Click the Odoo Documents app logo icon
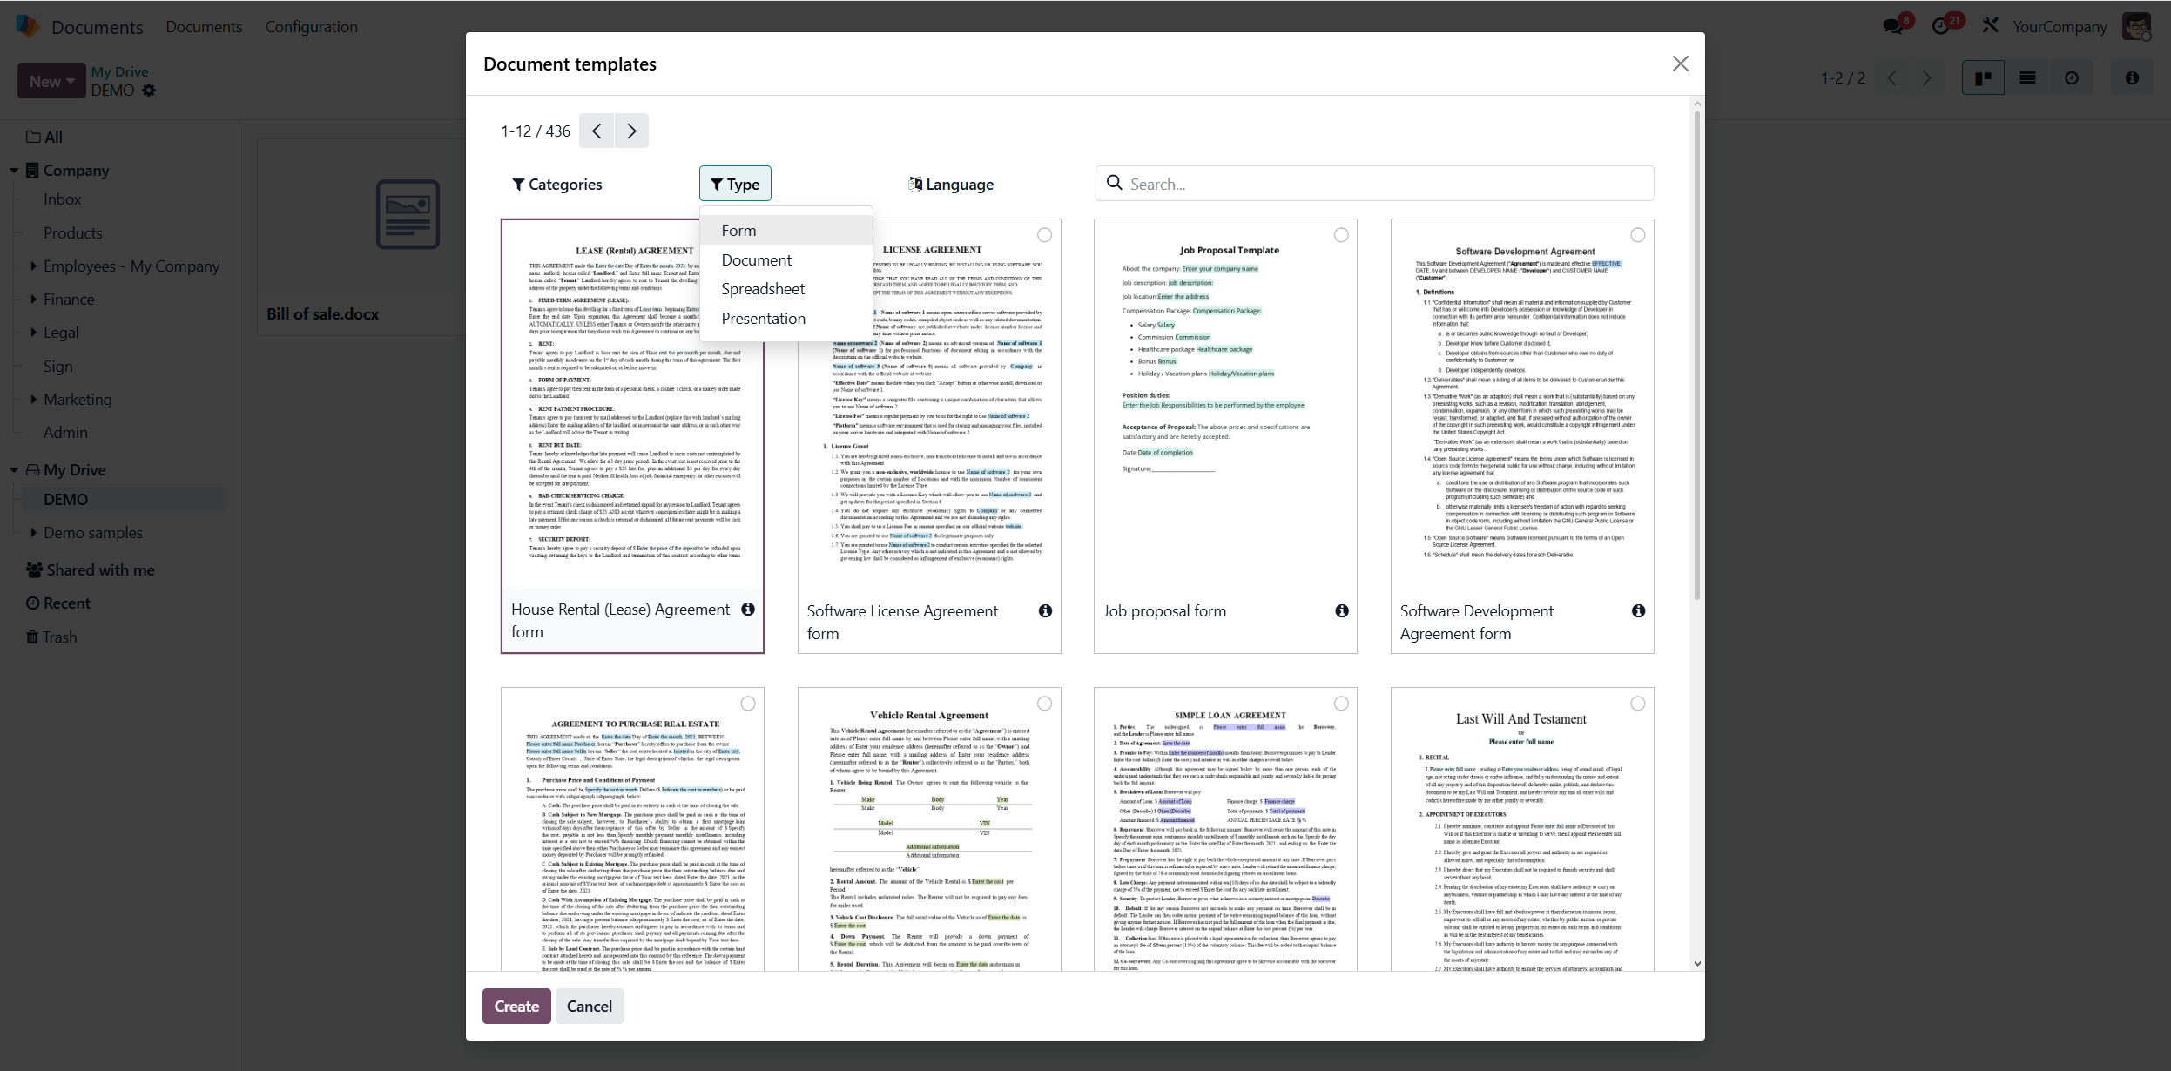 (x=28, y=26)
